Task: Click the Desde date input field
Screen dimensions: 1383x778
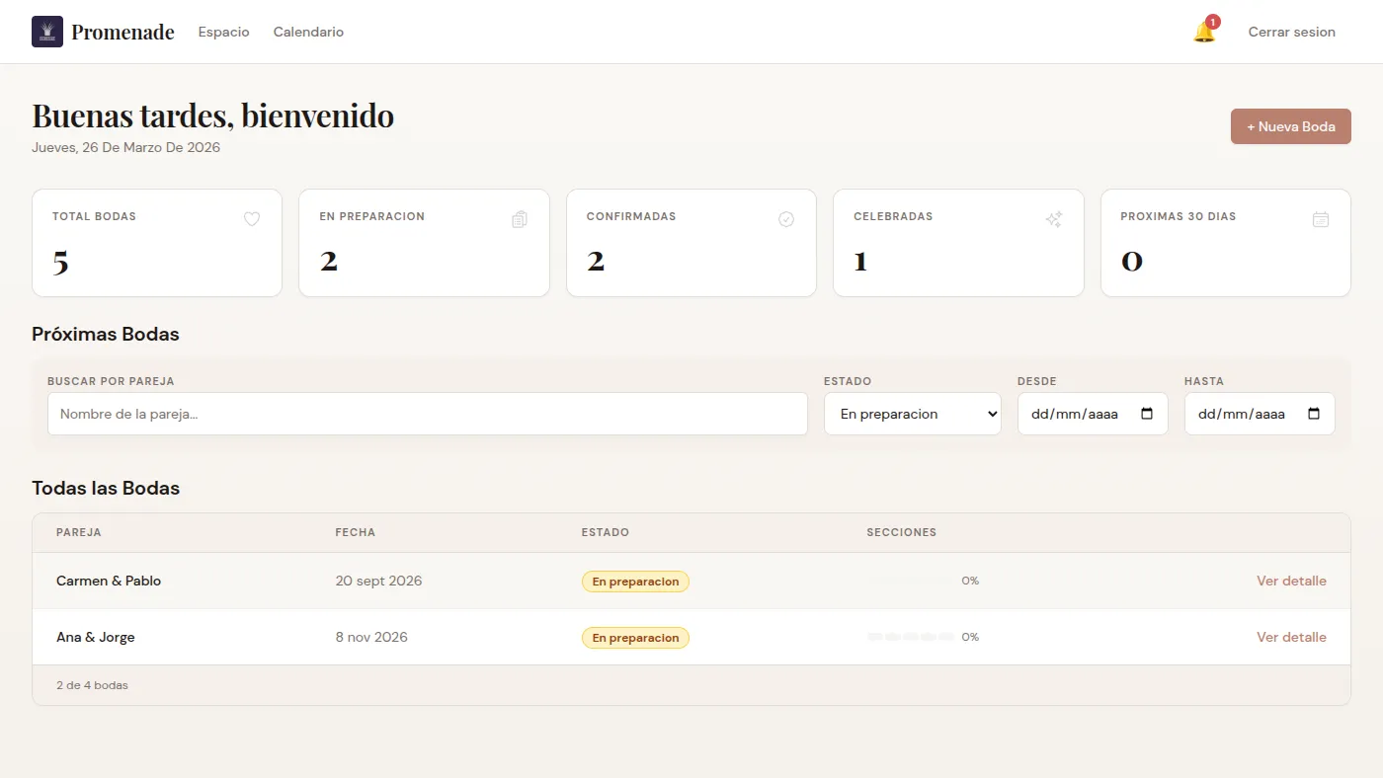Action: pyautogui.click(x=1093, y=414)
